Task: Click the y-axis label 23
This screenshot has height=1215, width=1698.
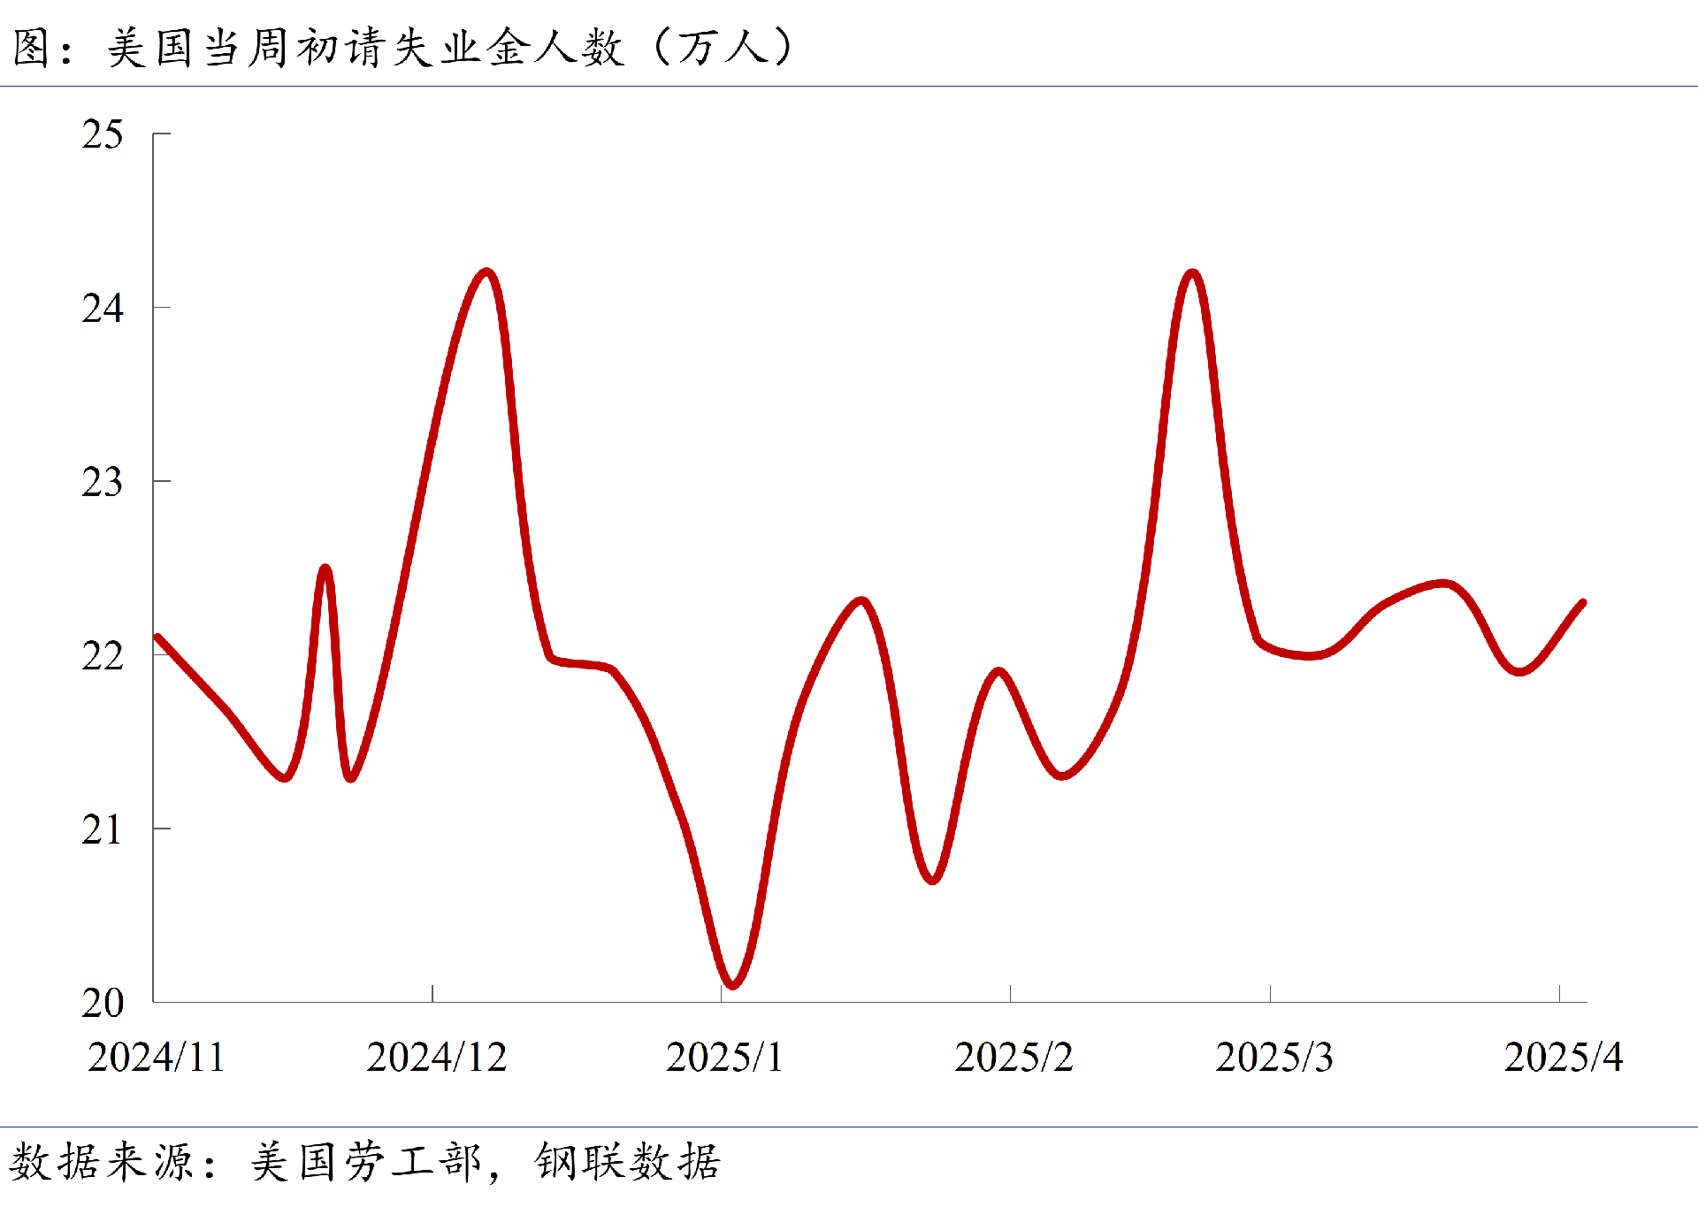Action: click(x=103, y=483)
